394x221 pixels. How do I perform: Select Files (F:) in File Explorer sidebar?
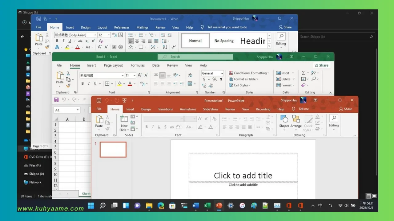pos(32,165)
